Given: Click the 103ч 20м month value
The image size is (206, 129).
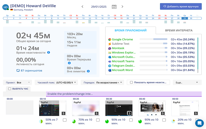Looking at the screenshot, I should [x=75, y=34].
